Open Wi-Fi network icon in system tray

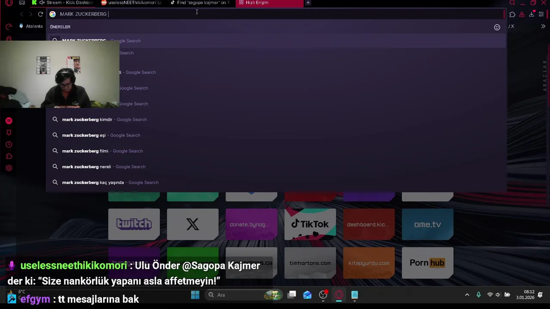pyautogui.click(x=490, y=295)
